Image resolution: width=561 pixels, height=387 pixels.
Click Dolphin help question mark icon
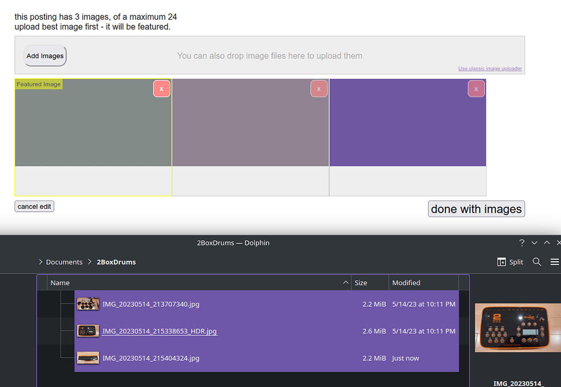coord(522,243)
